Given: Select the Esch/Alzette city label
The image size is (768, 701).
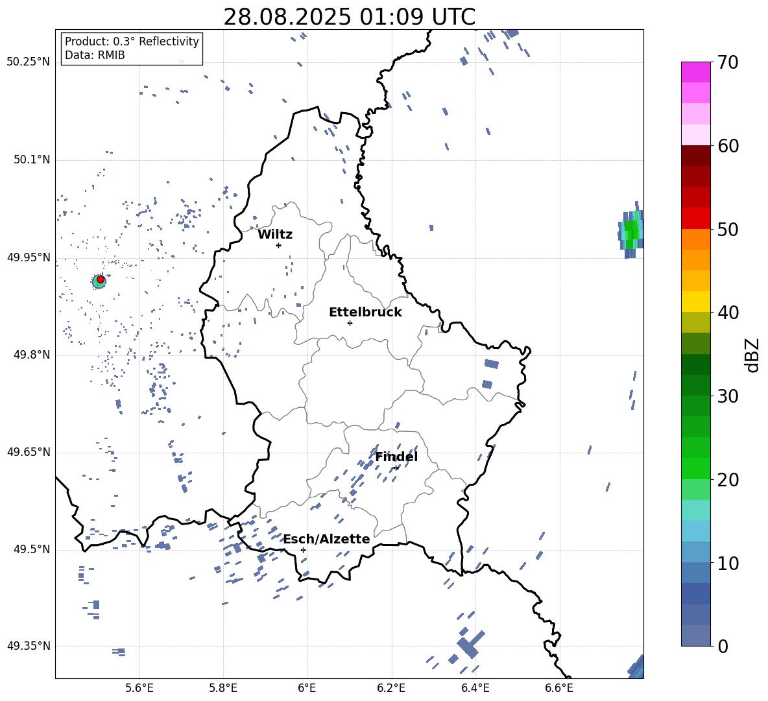Looking at the screenshot, I should (327, 539).
